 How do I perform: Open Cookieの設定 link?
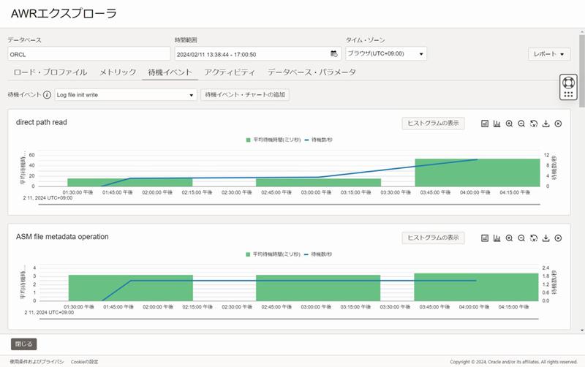coord(84,362)
